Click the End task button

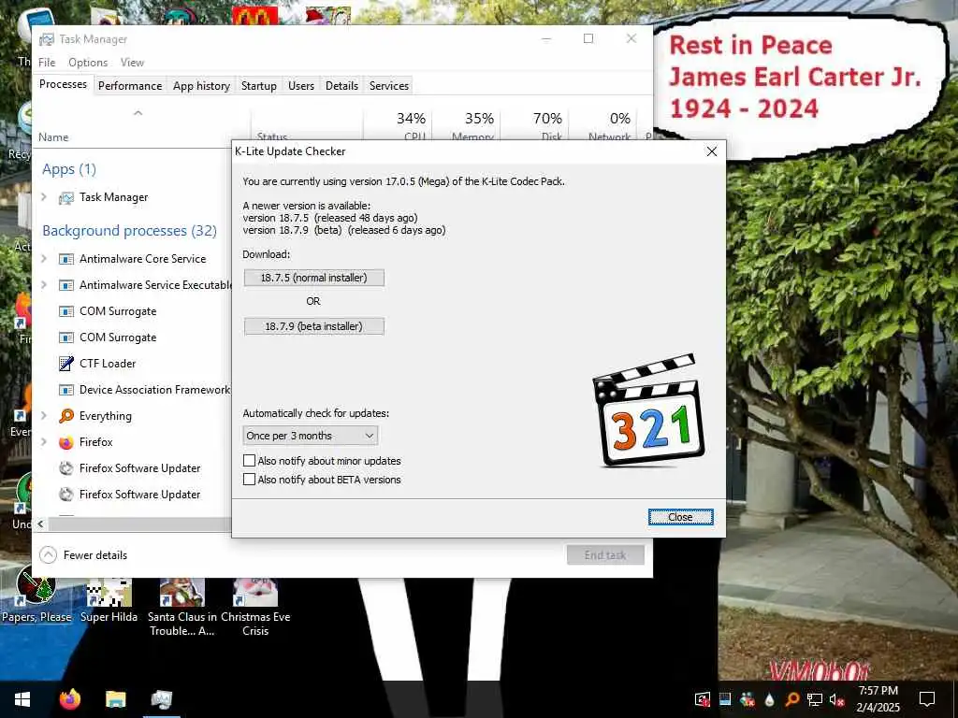click(x=605, y=555)
